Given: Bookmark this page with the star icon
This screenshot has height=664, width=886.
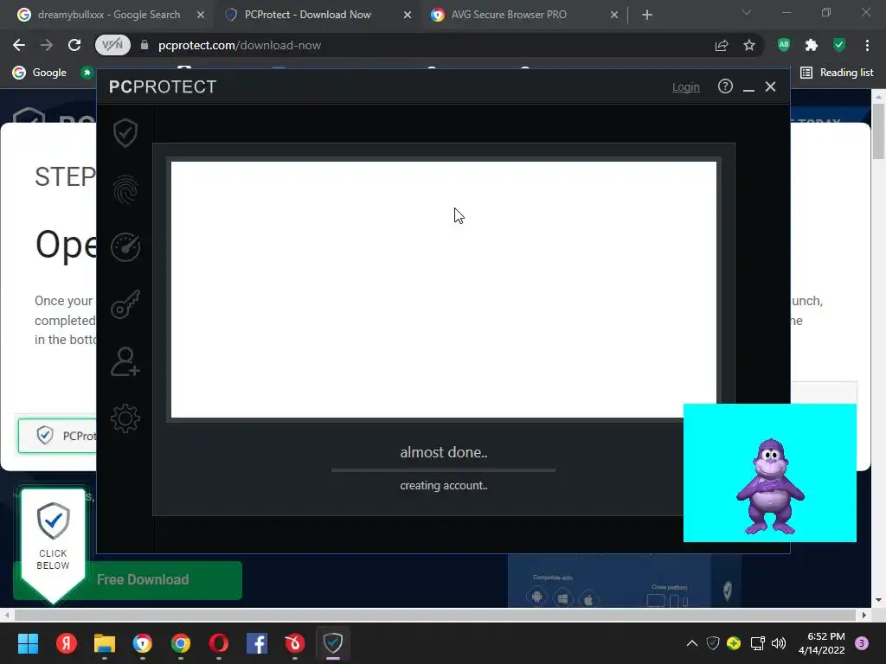Looking at the screenshot, I should (749, 45).
